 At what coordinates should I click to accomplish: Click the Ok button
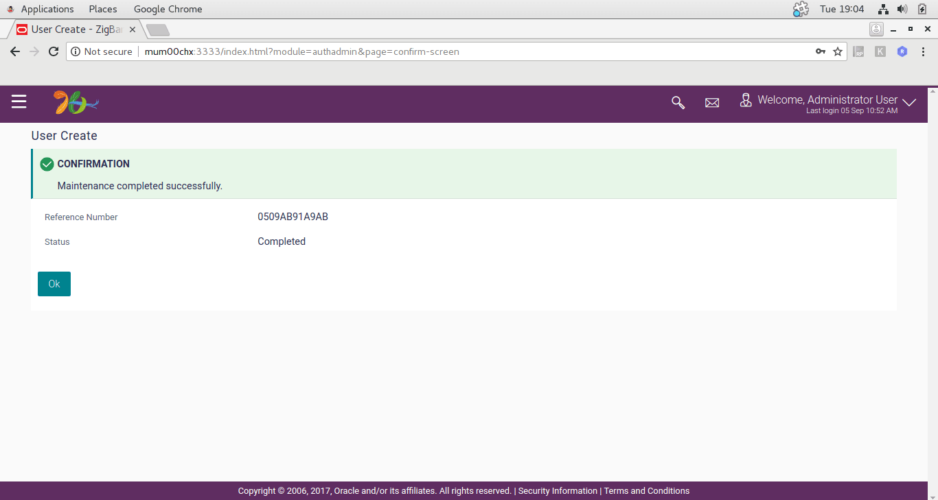[x=54, y=284]
